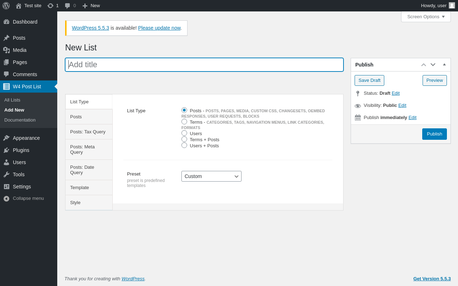The width and height of the screenshot is (458, 286).
Task: Click Collapse menu label
Action: pos(28,198)
